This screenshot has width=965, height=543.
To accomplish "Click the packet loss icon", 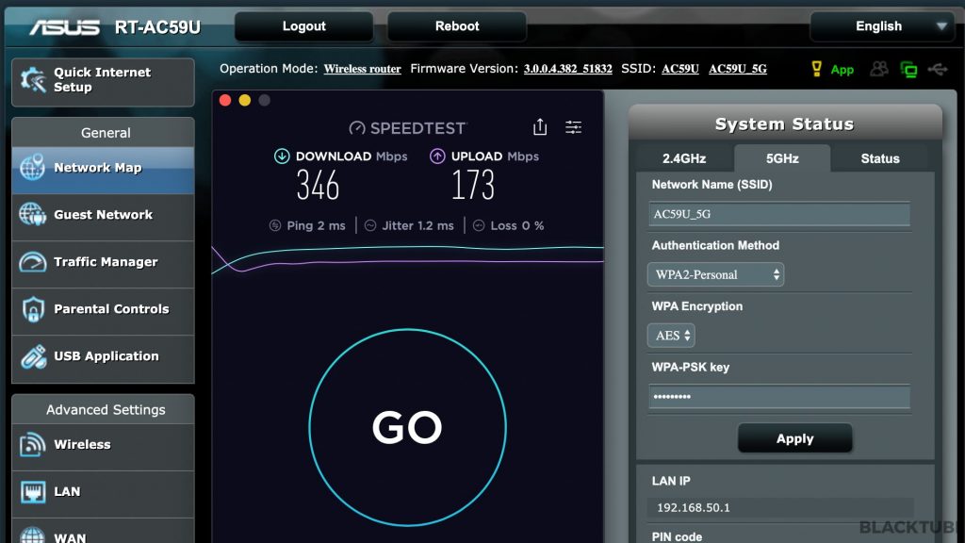I will click(x=478, y=226).
